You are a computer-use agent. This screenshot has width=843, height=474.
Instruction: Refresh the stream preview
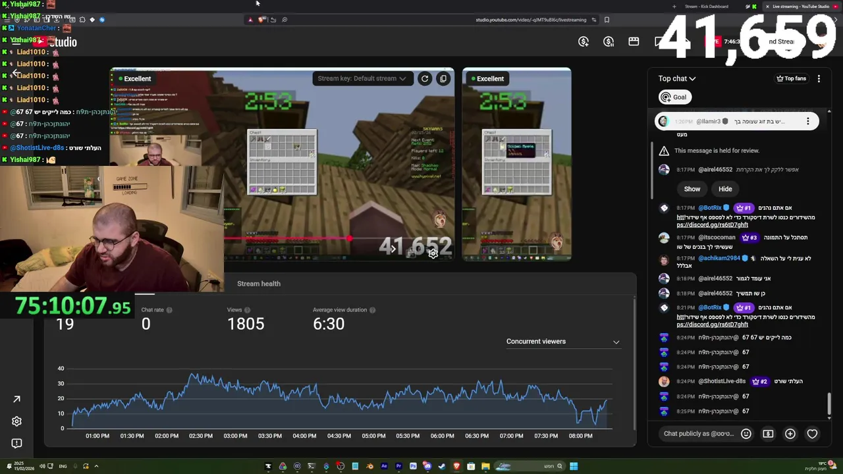tap(425, 78)
